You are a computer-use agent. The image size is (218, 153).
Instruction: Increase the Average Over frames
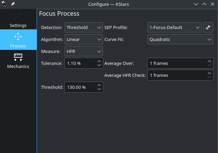click(209, 61)
